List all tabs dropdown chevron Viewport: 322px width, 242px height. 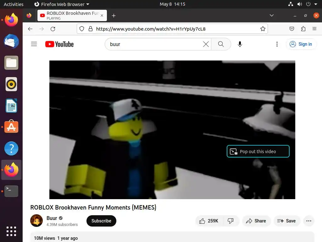(271, 15)
